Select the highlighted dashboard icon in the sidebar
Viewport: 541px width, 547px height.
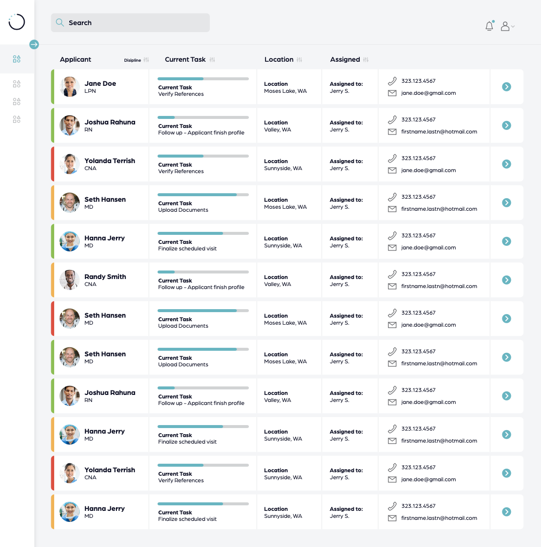pyautogui.click(x=17, y=59)
